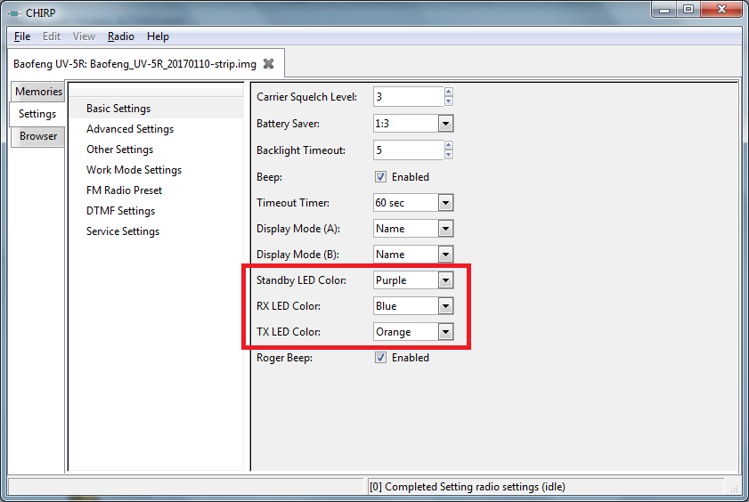749x502 pixels.
Task: Open the Help menu
Action: pos(158,36)
